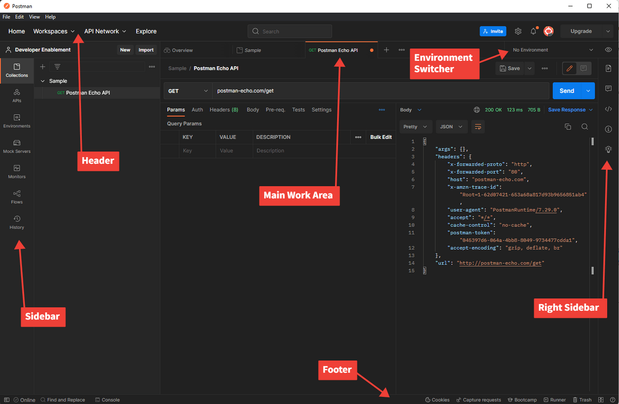The width and height of the screenshot is (619, 404).
Task: Open the Mock Servers sidebar panel
Action: [17, 147]
